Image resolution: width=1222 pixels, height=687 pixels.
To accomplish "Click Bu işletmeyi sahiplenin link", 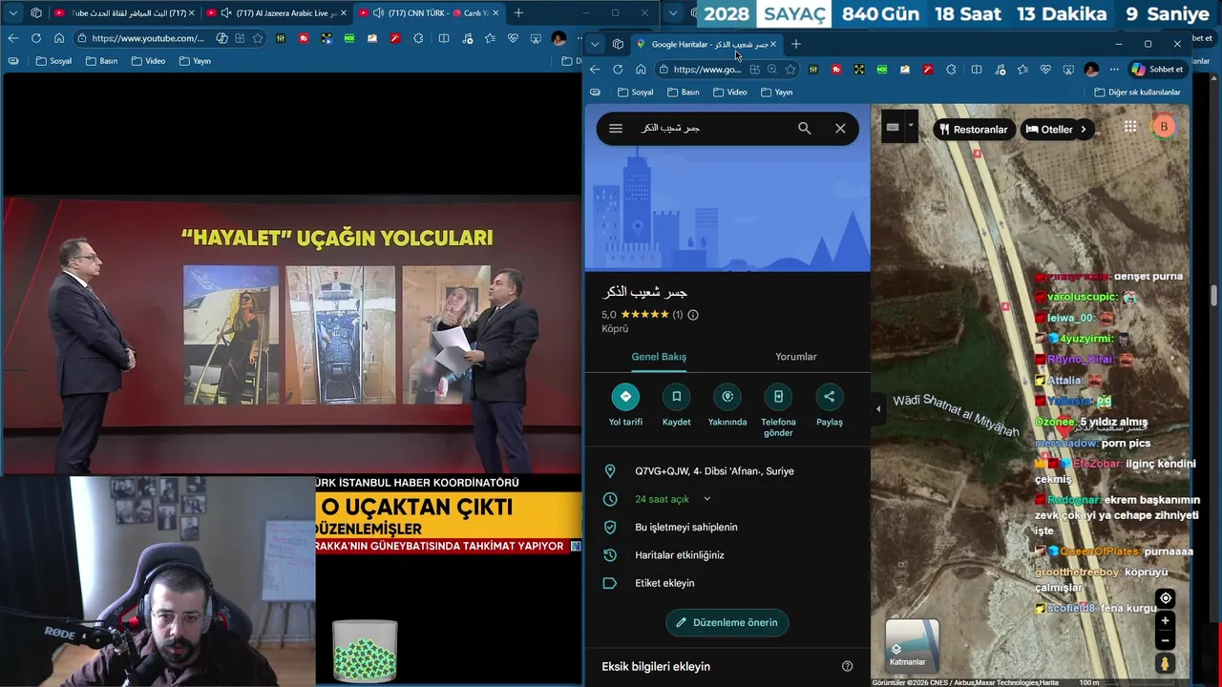I will [686, 527].
